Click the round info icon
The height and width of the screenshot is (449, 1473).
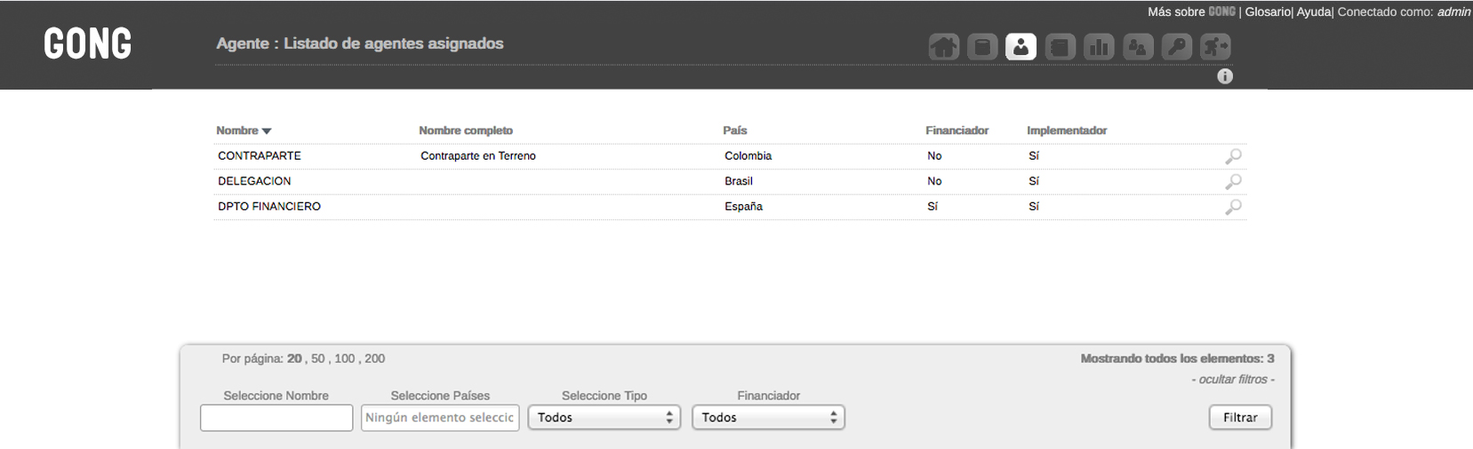(1225, 76)
